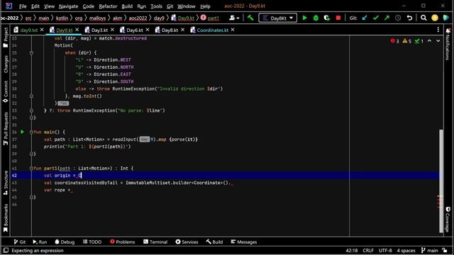Open the bottom Git tool window
The width and height of the screenshot is (454, 255).
[20, 242]
